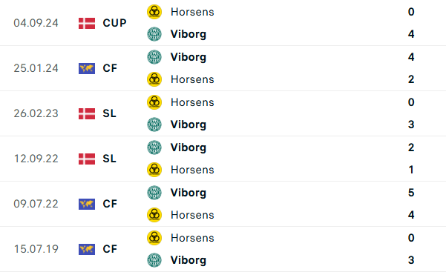The image size is (446, 272).
Task: Open the CF label for 15.07.19 match
Action: pos(110,249)
